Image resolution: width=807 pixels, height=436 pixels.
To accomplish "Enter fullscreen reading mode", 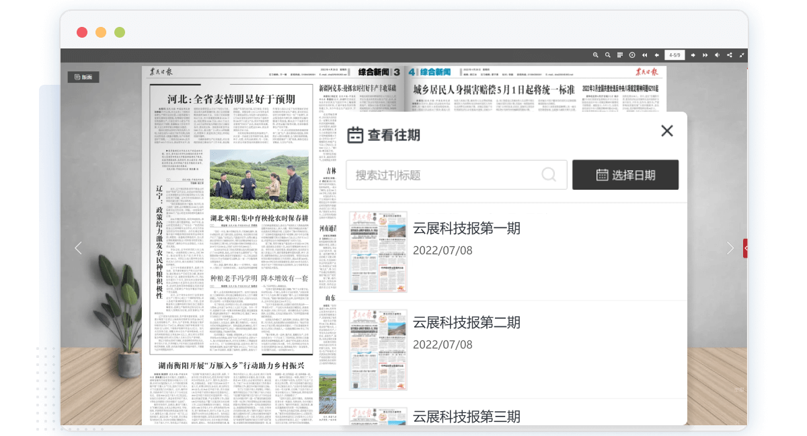I will point(742,54).
